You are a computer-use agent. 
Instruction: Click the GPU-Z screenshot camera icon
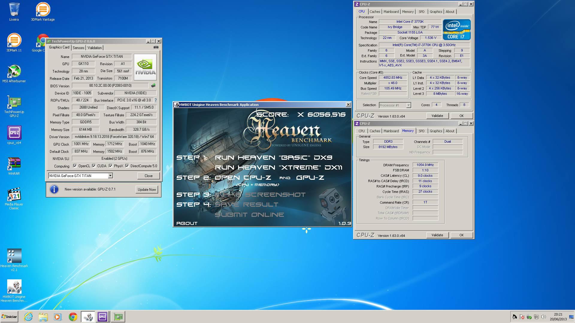click(x=156, y=47)
